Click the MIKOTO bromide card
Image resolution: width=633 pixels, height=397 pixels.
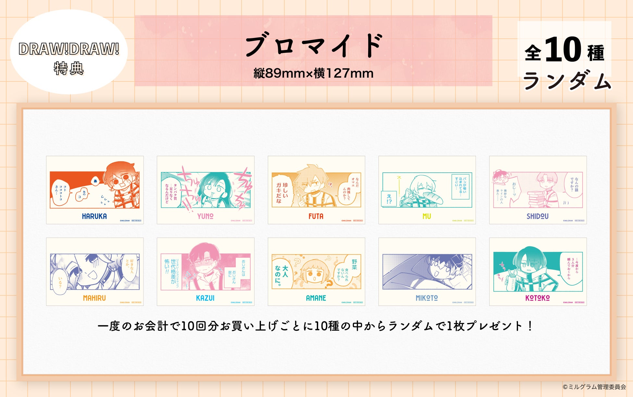point(427,272)
